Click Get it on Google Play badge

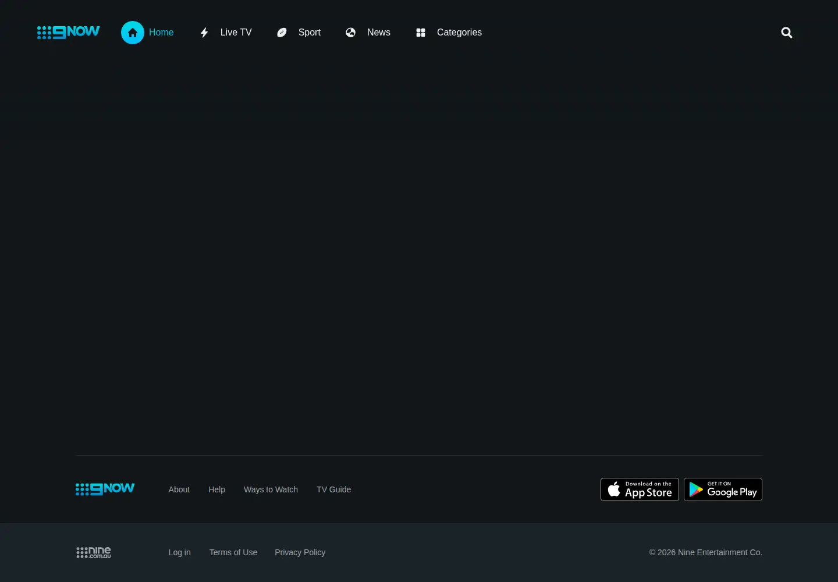click(723, 489)
